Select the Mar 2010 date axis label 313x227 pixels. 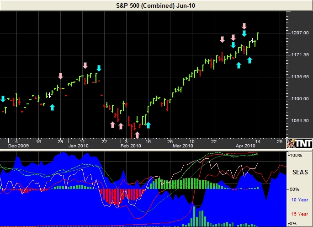pos(183,146)
